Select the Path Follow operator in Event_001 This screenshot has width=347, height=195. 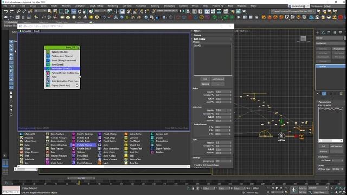[x=62, y=69]
